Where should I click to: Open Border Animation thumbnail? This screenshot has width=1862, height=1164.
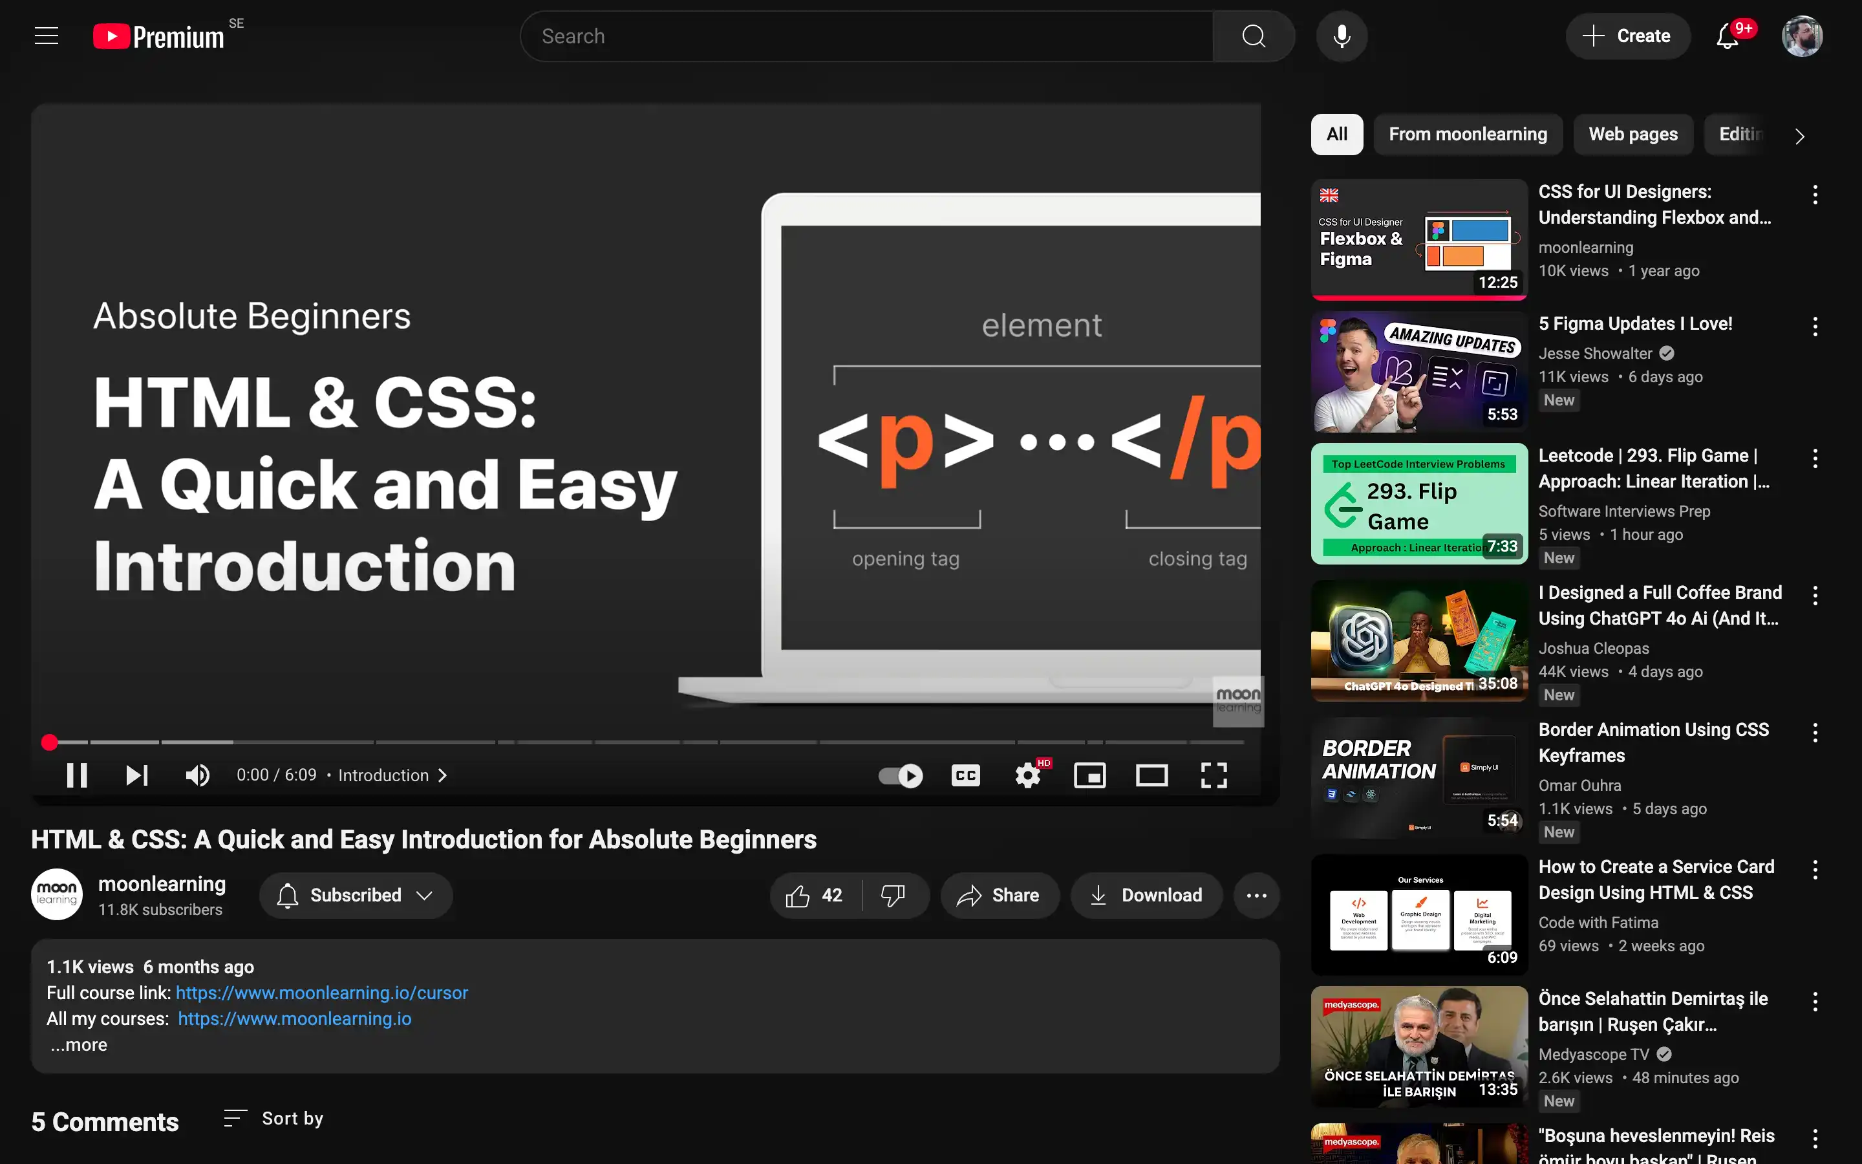1419,779
